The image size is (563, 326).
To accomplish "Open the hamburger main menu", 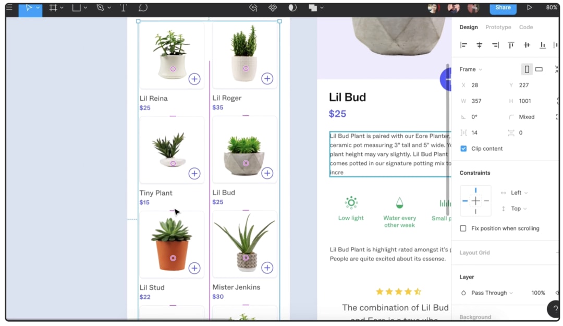I will [x=9, y=7].
